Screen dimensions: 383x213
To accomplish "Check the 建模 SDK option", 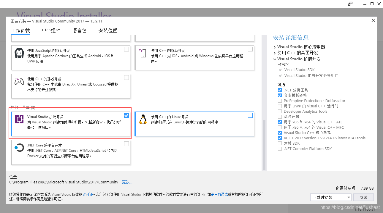I will click(280, 143).
